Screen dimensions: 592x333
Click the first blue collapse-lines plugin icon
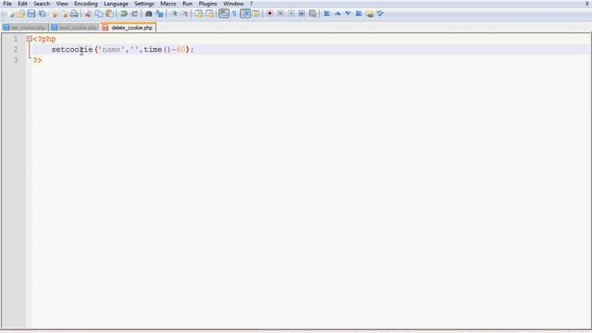(327, 14)
